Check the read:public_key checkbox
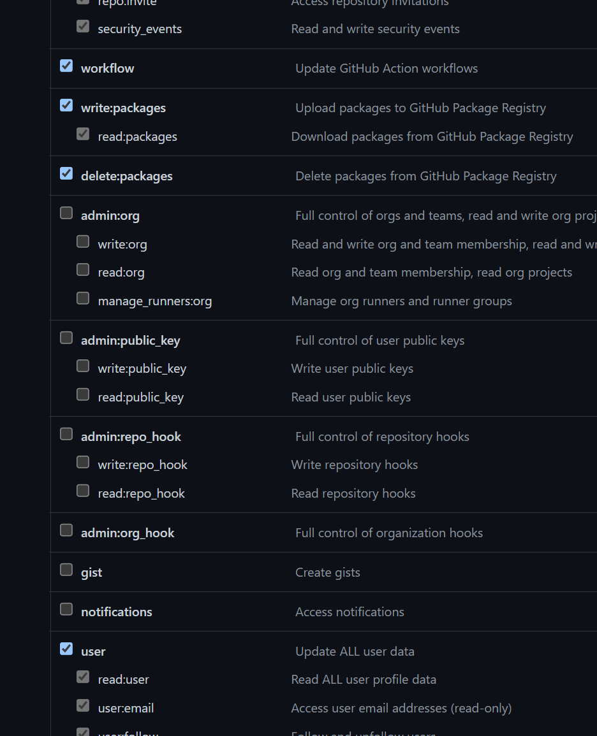Viewport: 597px width, 736px height. [x=83, y=394]
